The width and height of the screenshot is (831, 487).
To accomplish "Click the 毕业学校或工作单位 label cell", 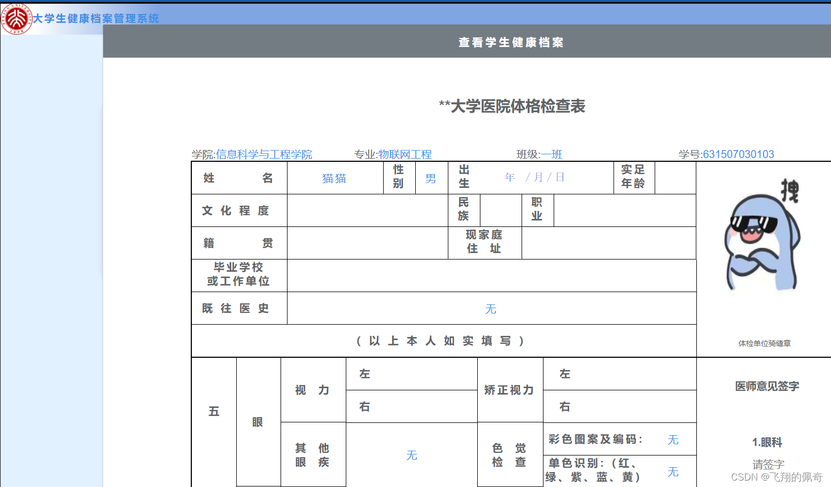I will (239, 276).
